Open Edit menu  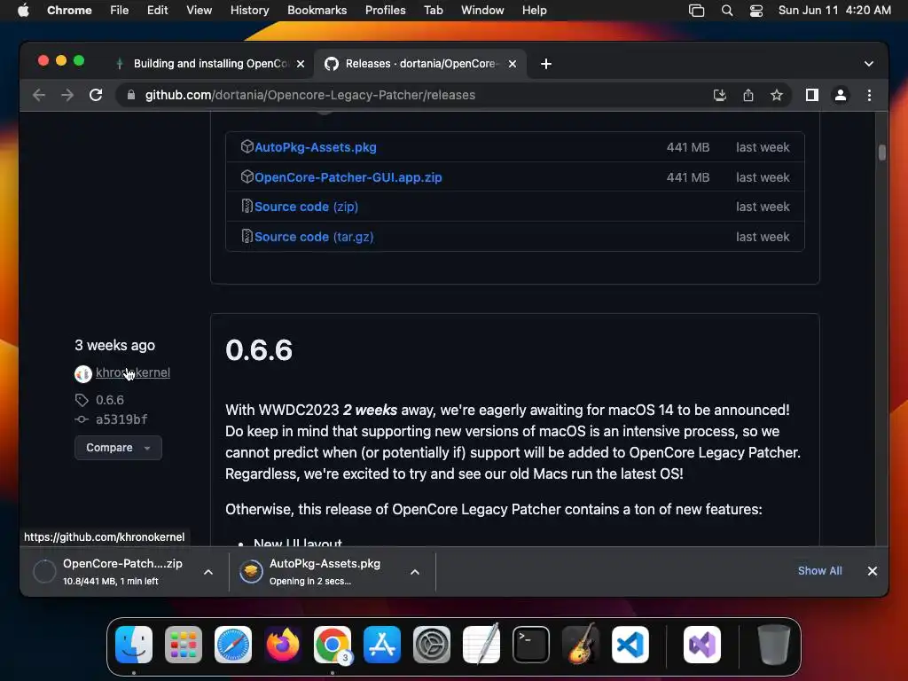tap(158, 11)
